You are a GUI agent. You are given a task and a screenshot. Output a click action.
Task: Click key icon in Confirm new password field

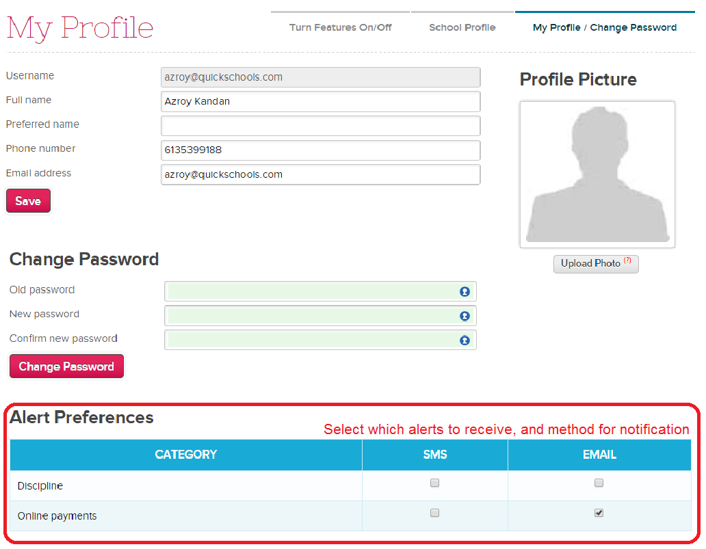465,340
